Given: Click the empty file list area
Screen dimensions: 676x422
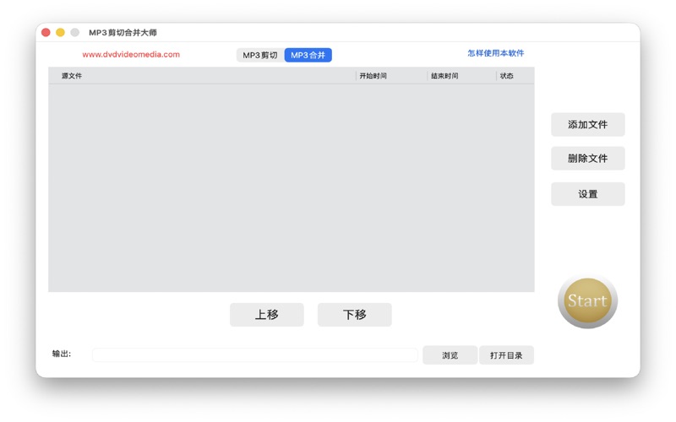Looking at the screenshot, I should point(291,187).
